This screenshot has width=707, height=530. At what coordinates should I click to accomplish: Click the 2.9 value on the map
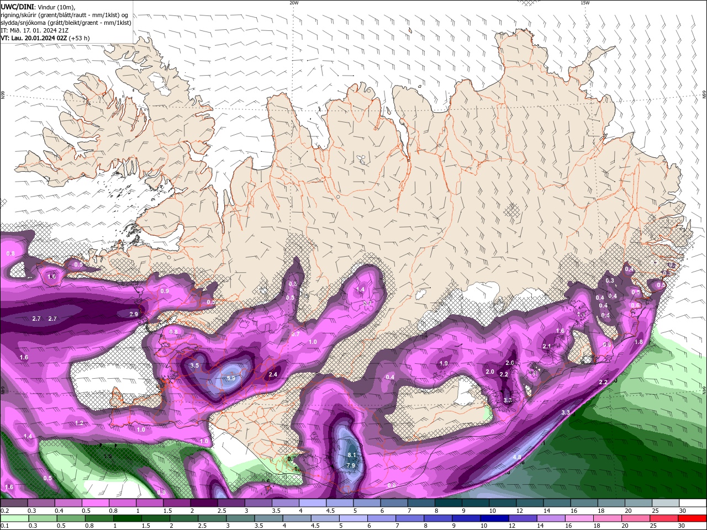[x=133, y=314]
